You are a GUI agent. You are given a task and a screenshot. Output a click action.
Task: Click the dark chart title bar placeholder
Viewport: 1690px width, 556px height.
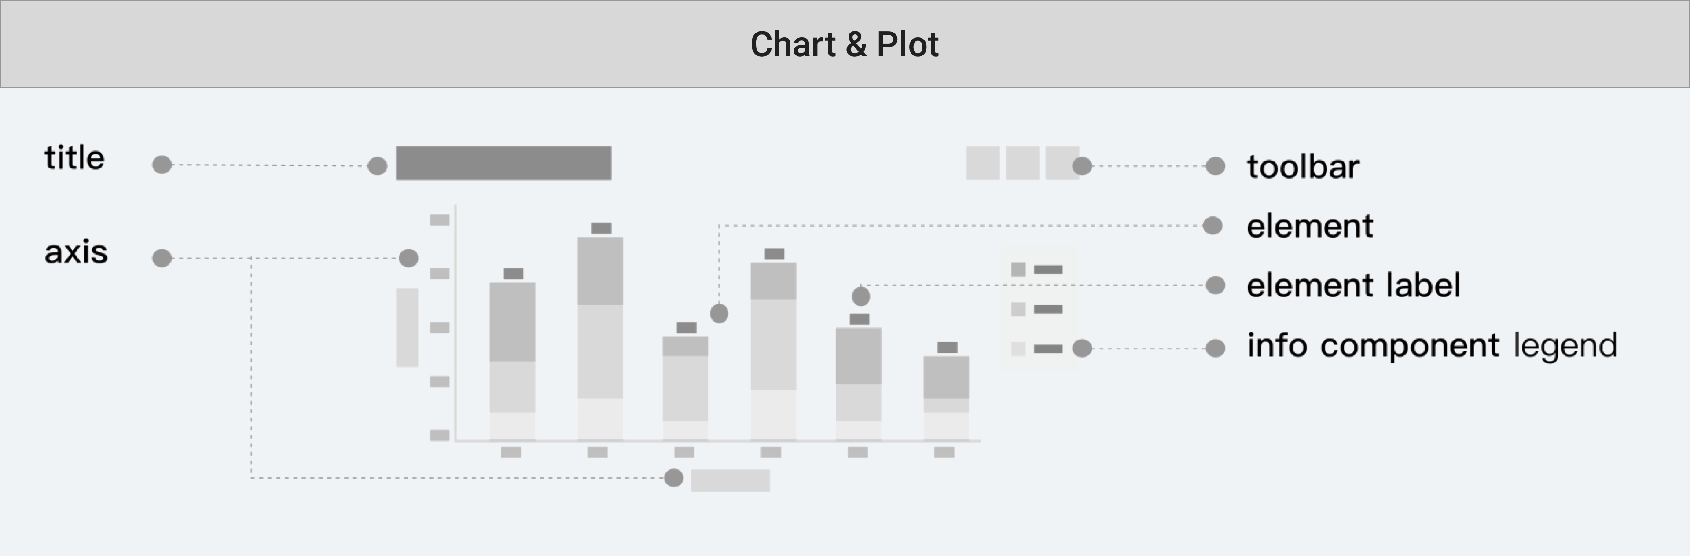click(503, 163)
